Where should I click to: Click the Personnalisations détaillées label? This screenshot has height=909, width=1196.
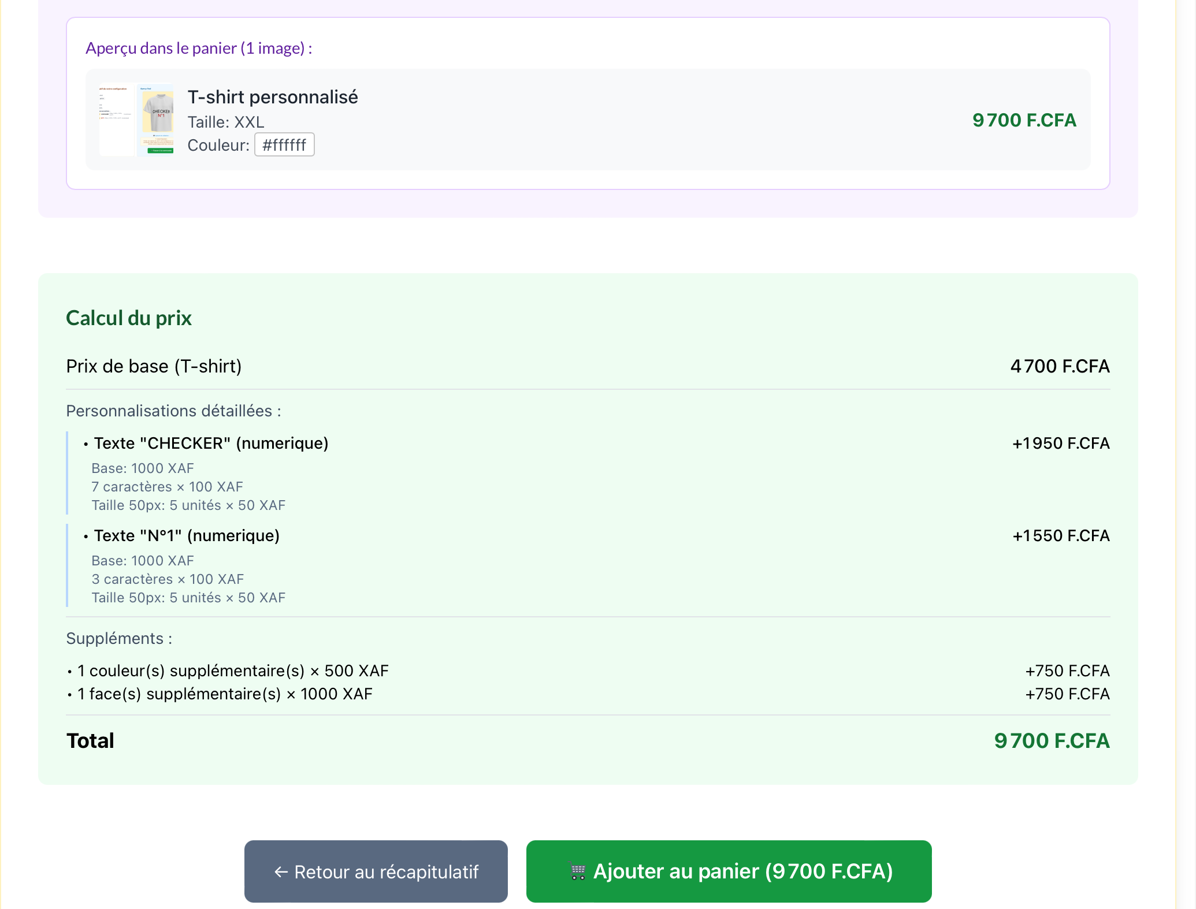[x=173, y=411]
